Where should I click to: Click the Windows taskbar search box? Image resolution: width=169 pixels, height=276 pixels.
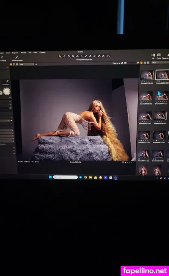(x=65, y=177)
